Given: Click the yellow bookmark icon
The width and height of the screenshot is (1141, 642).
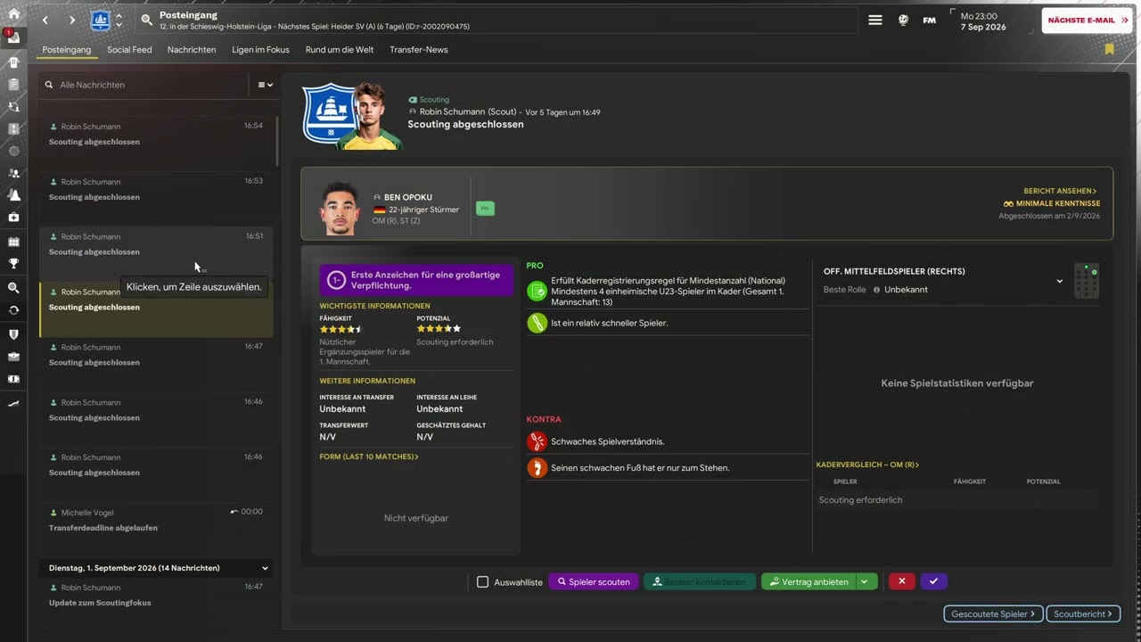Looking at the screenshot, I should (x=1109, y=49).
